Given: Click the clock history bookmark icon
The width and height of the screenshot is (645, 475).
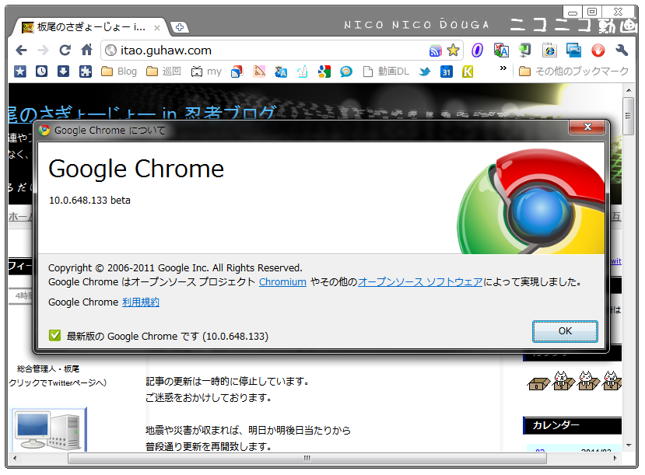Looking at the screenshot, I should tap(41, 72).
